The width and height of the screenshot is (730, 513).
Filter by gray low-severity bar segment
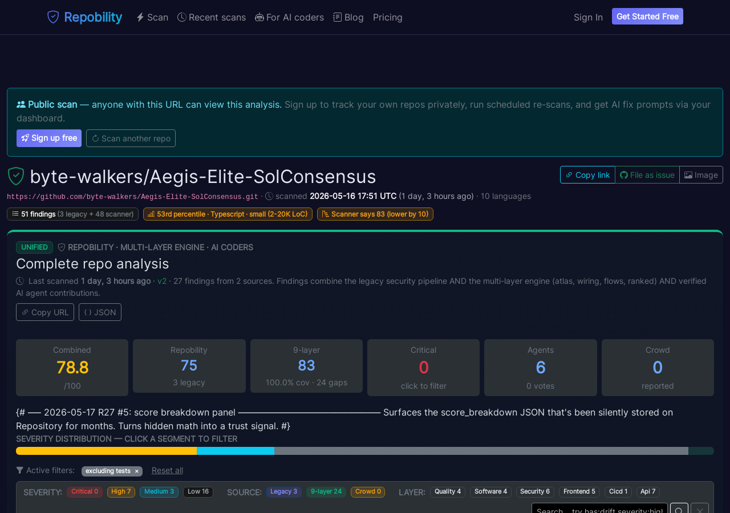pyautogui.click(x=481, y=451)
